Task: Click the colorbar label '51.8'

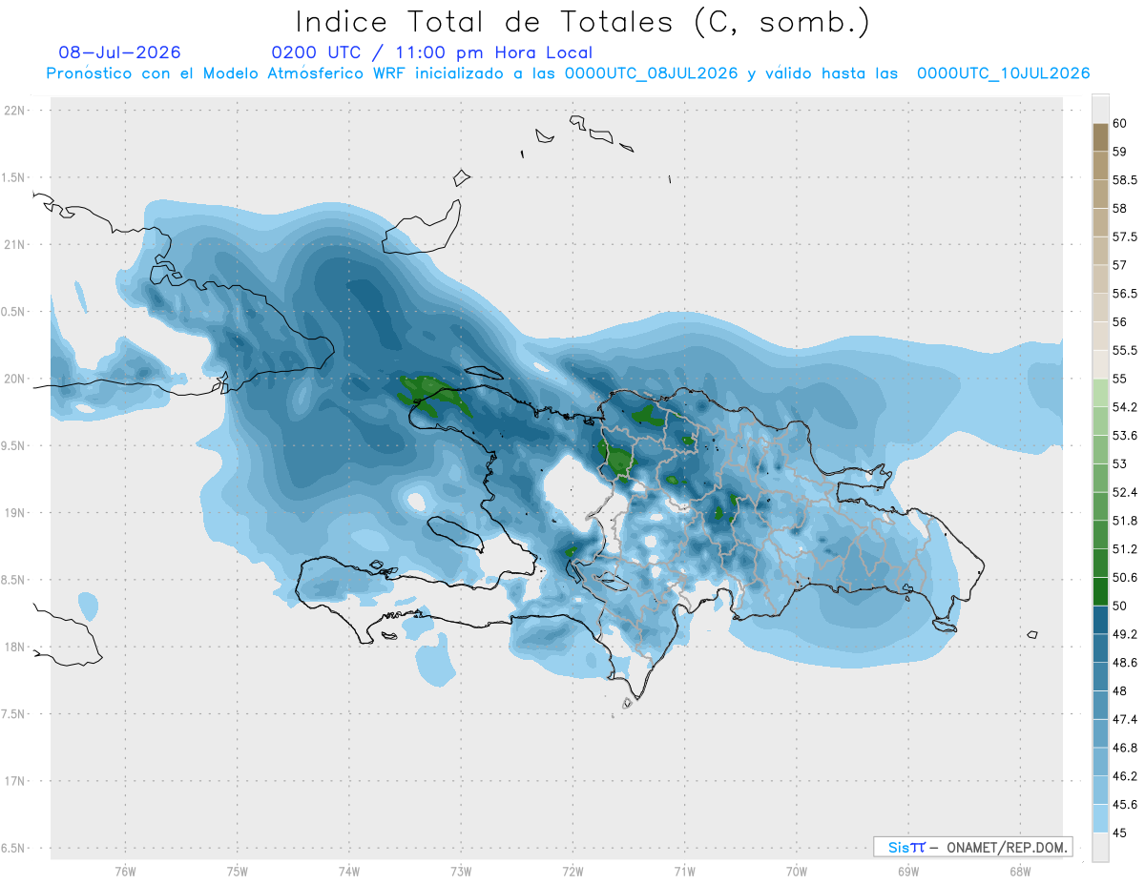Action: 1123,521
